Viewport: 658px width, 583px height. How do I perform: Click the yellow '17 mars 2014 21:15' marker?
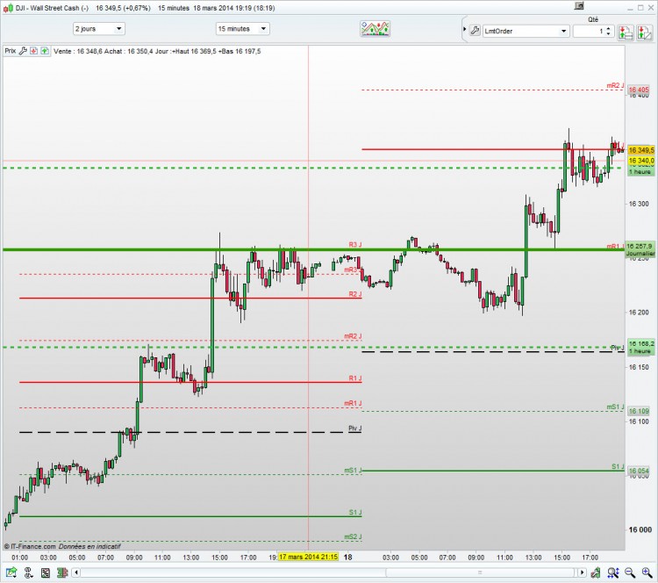(308, 557)
